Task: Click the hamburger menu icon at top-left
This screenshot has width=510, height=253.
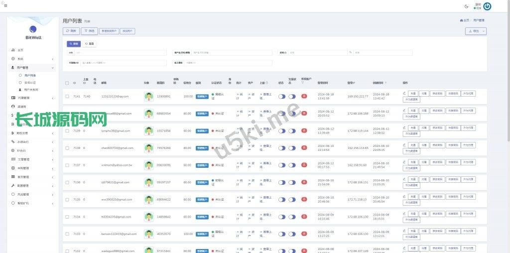Action: click(x=5, y=5)
